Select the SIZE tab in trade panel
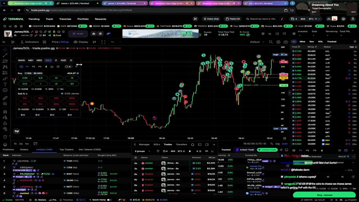 click(x=63, y=60)
